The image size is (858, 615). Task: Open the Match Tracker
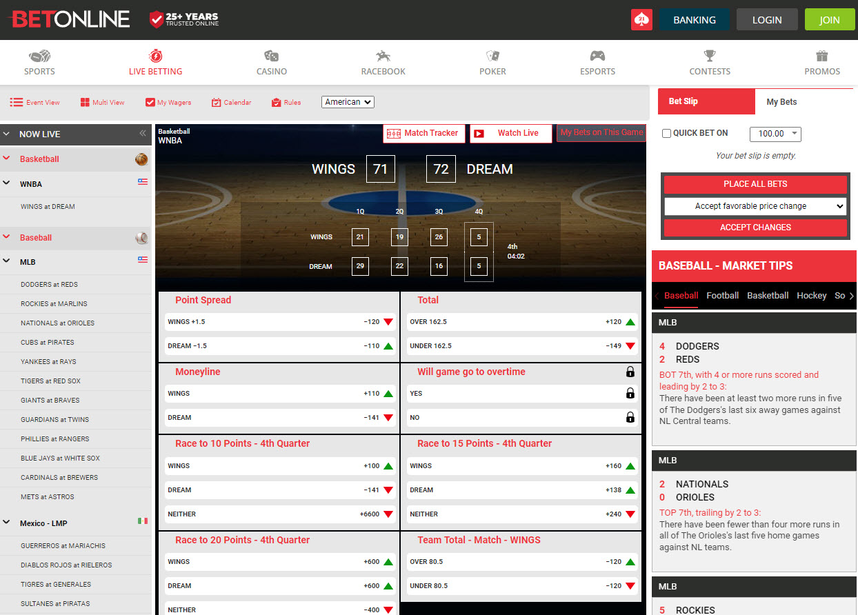(x=424, y=134)
